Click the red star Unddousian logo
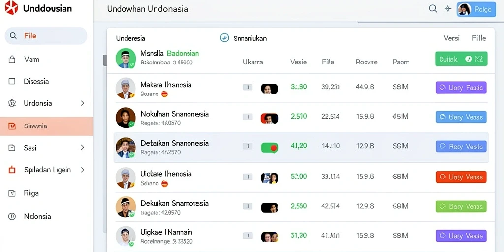The image size is (504, 252). pos(12,8)
